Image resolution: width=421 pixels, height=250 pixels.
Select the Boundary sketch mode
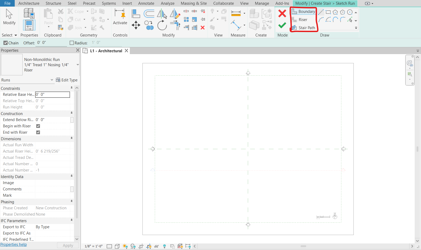point(306,11)
